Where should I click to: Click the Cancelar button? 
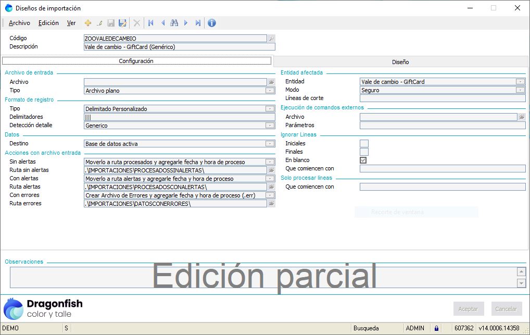(x=507, y=308)
